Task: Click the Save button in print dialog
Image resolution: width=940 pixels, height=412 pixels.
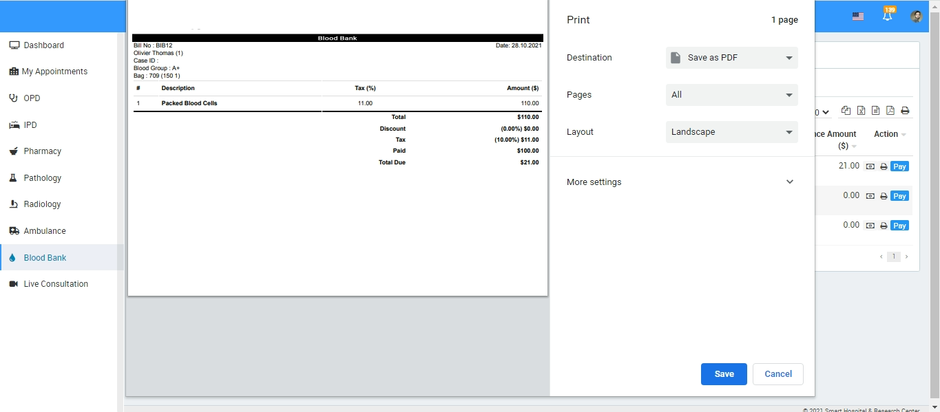Action: [724, 374]
